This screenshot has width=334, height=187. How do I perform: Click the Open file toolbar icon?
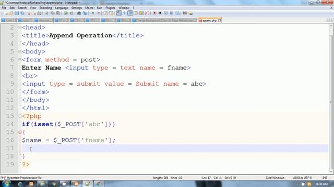pyautogui.click(x=11, y=13)
